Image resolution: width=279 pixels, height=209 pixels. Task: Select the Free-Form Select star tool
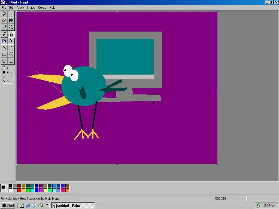click(4, 14)
